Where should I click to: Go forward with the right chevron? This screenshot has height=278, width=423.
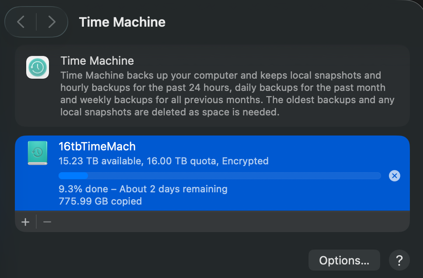[52, 22]
